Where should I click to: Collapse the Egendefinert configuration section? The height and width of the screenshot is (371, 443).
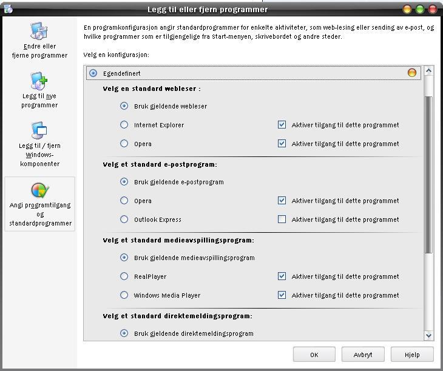tap(412, 73)
